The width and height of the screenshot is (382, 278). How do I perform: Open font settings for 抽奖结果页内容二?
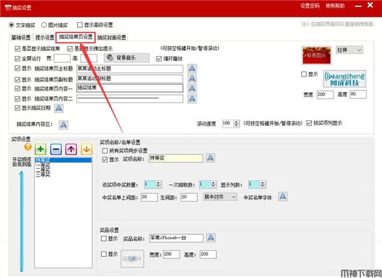click(192, 99)
